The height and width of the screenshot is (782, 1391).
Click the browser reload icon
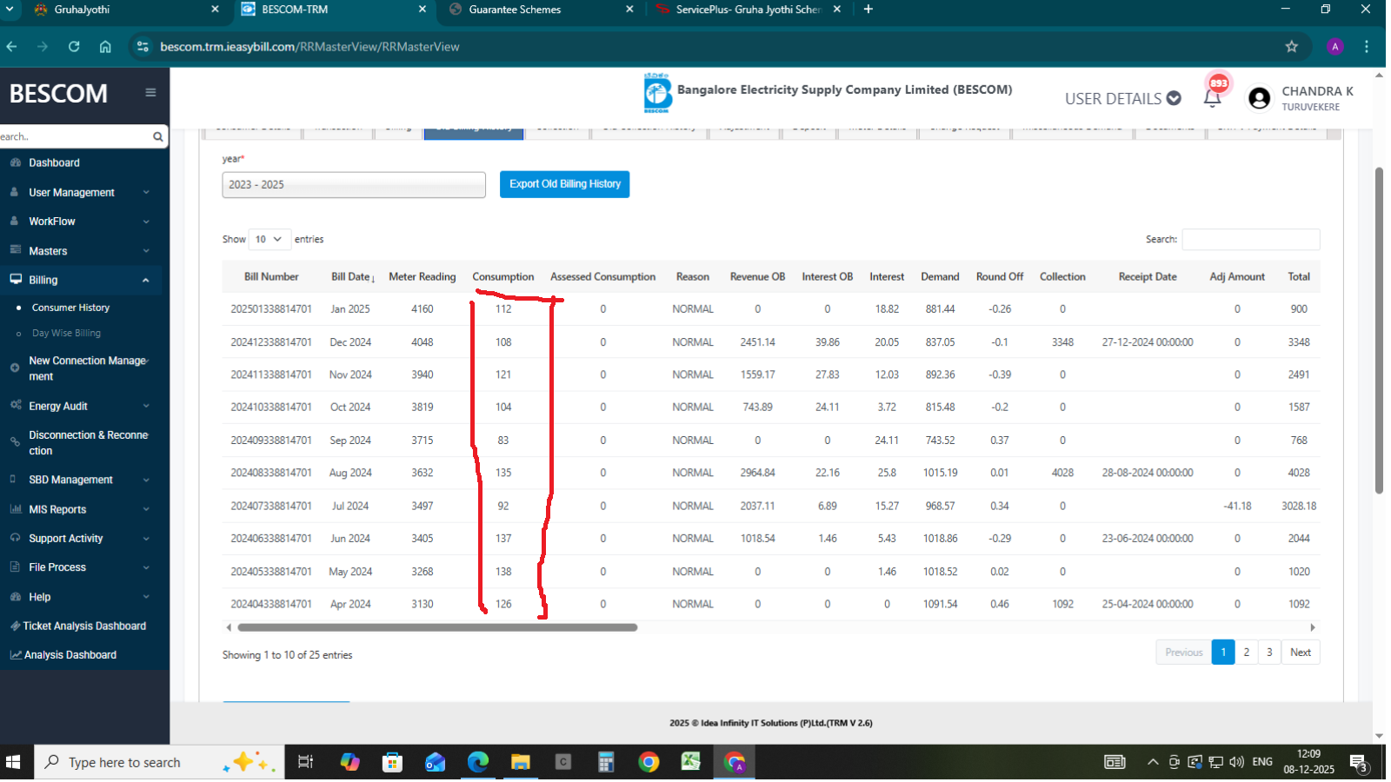(x=74, y=47)
